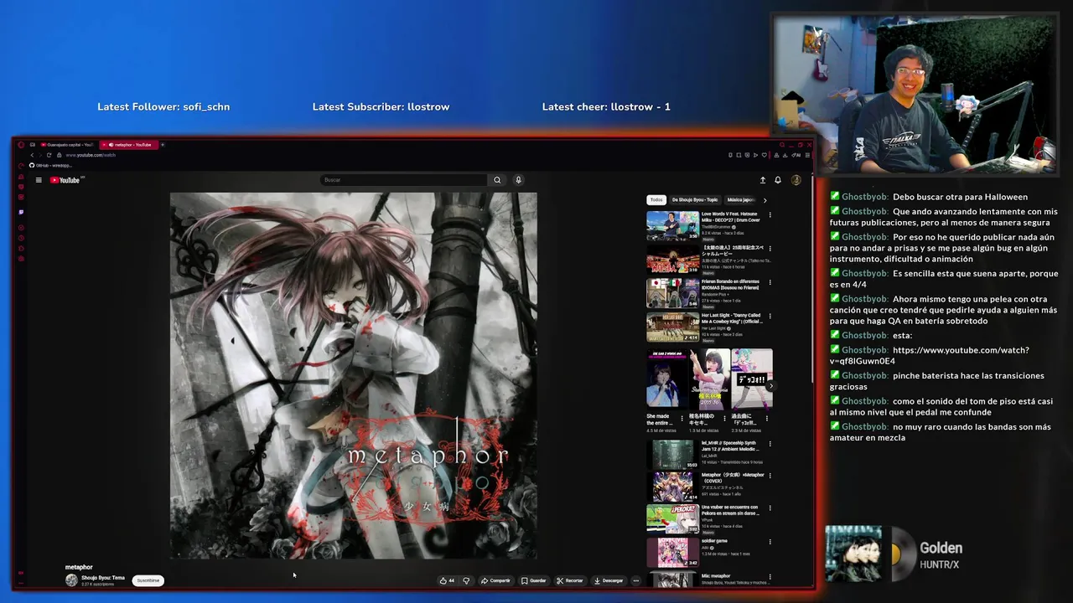Select Música japonesa filter chip
The height and width of the screenshot is (603, 1073).
pyautogui.click(x=741, y=200)
